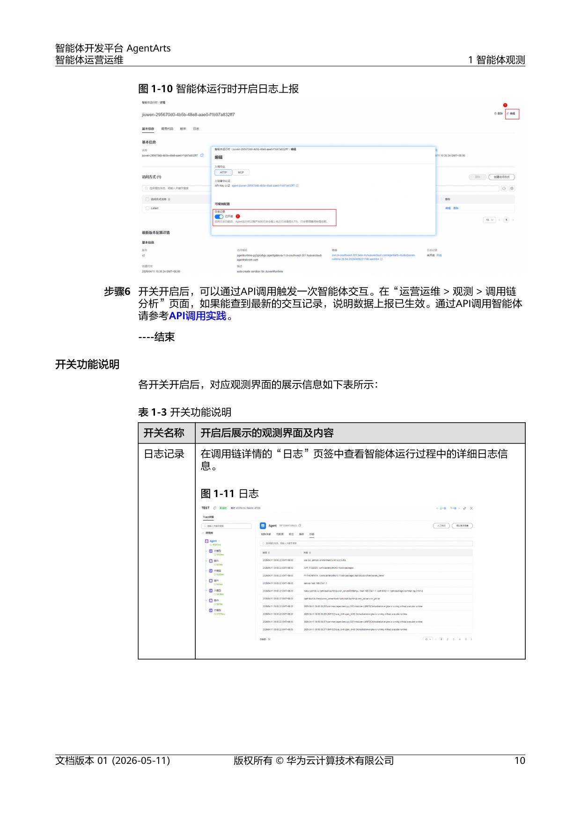Image resolution: width=581 pixels, height=821 pixels.
Task: Copy the Agent span ID via copy icon
Action: click(x=300, y=526)
